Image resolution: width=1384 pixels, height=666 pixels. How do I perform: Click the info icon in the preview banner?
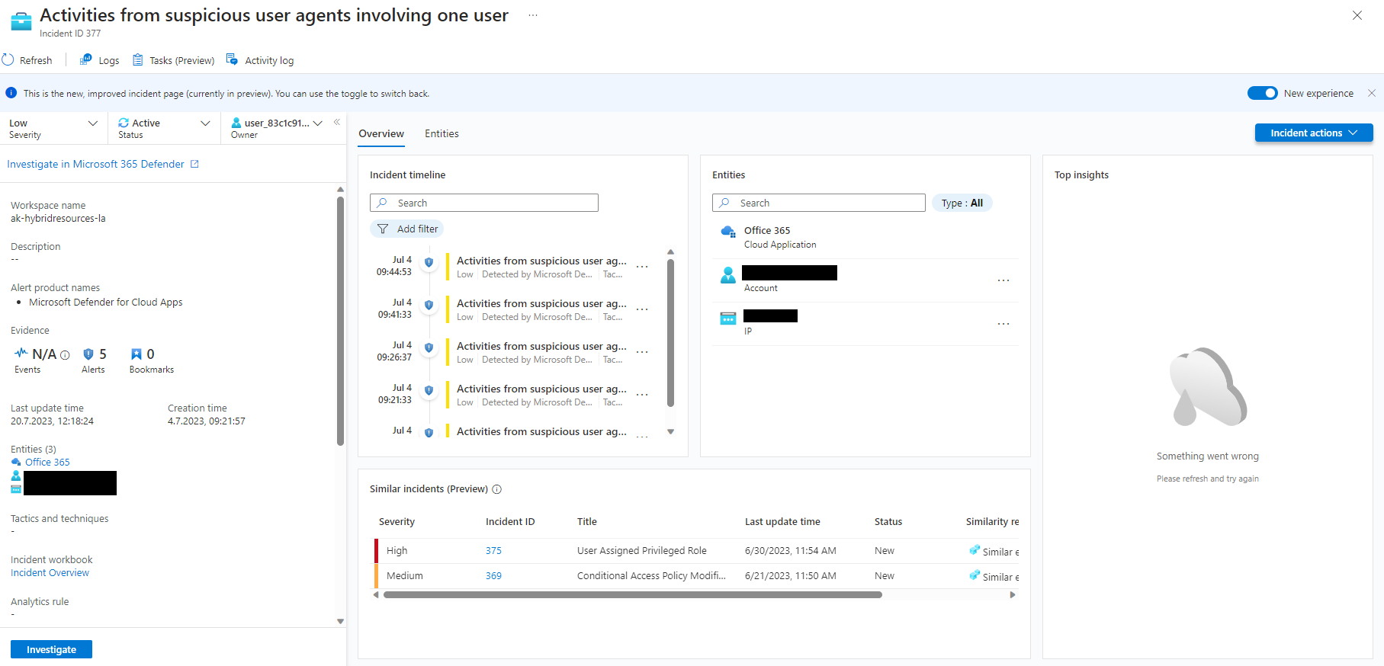(x=11, y=93)
